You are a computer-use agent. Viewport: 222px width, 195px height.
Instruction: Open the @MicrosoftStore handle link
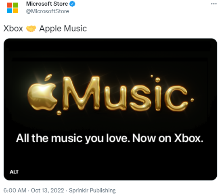48,11
